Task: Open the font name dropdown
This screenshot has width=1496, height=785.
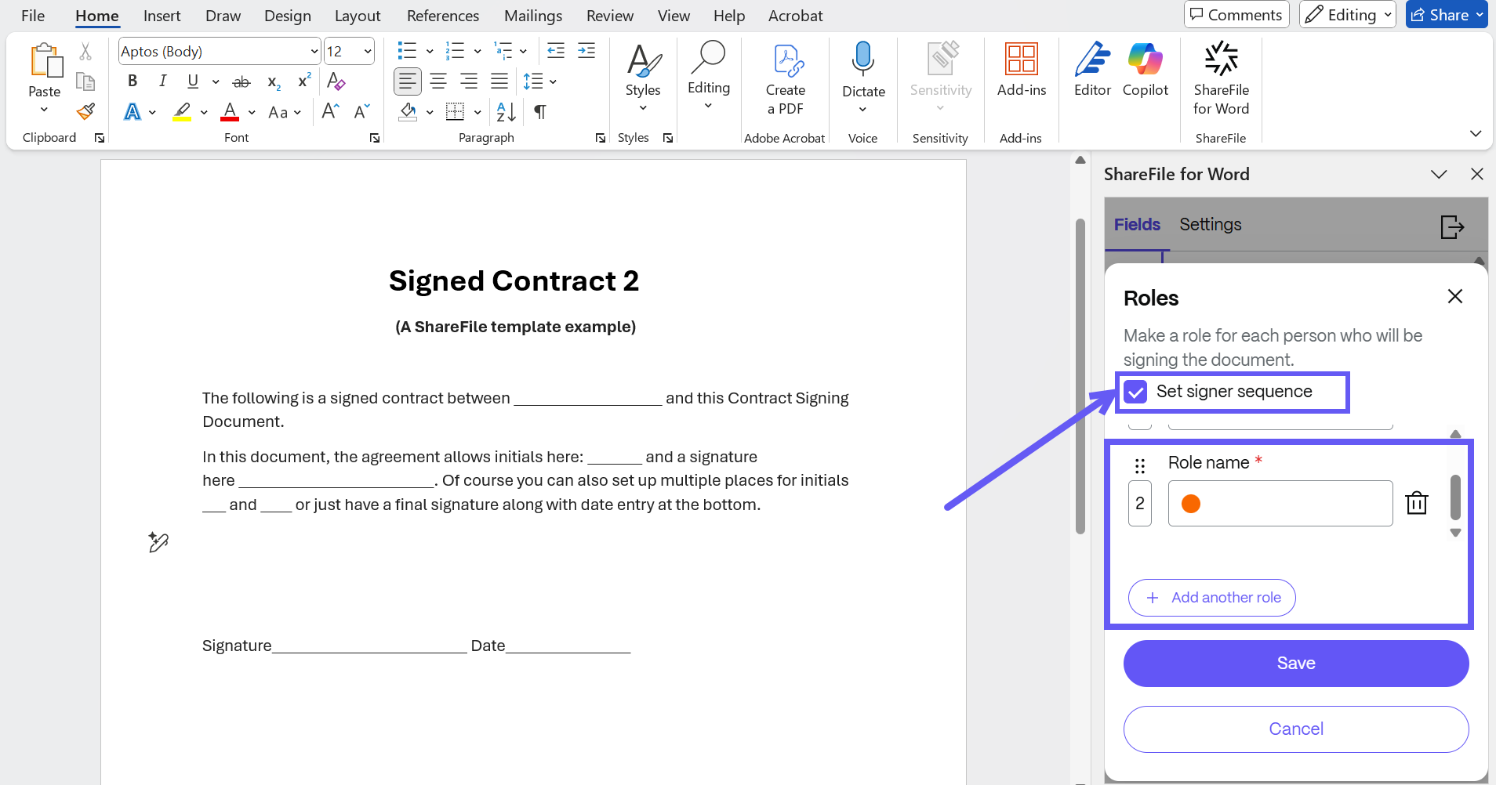Action: click(x=314, y=52)
